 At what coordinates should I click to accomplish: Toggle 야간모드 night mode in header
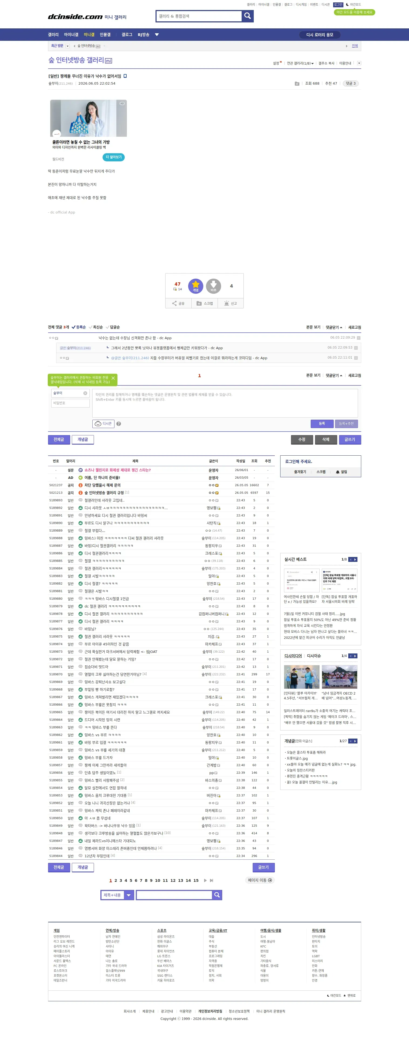[353, 4]
